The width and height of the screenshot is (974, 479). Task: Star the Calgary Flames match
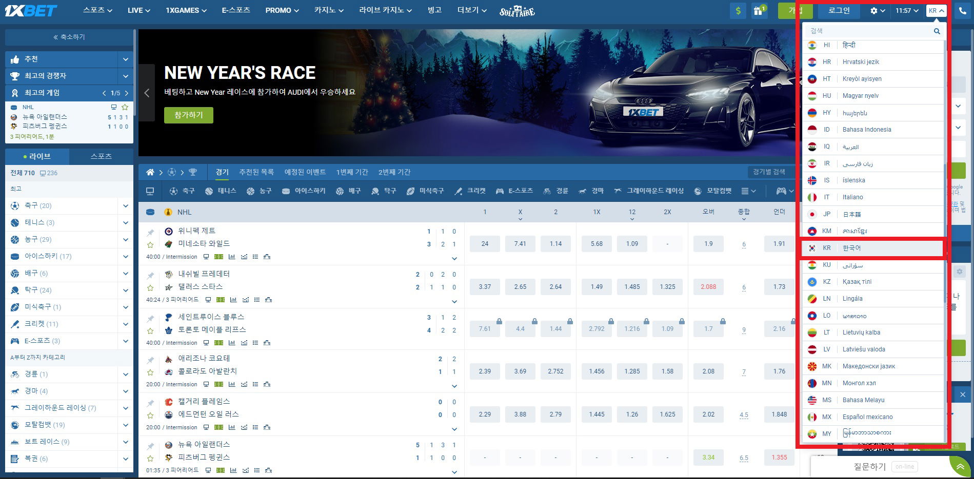tap(150, 415)
